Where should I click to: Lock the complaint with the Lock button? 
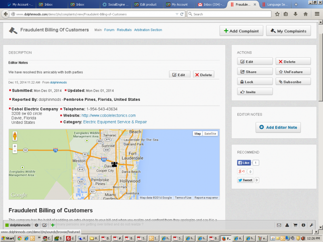pyautogui.click(x=255, y=82)
